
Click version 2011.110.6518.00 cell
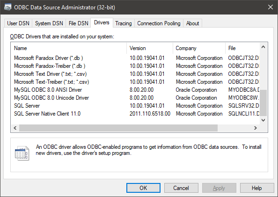(150, 114)
